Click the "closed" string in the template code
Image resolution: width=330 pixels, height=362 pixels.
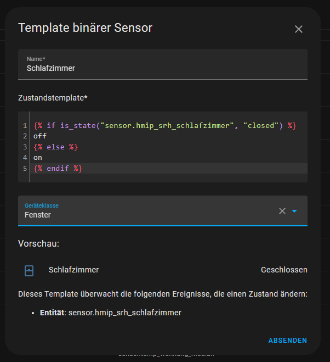tap(259, 126)
